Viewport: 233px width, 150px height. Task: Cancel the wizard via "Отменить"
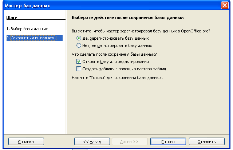click(x=206, y=142)
